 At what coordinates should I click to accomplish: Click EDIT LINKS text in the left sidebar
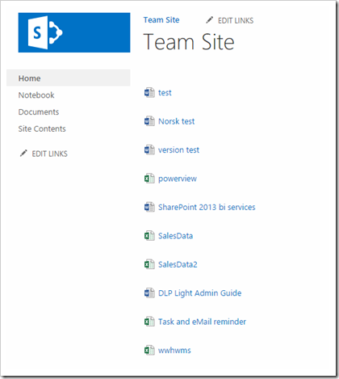tap(50, 154)
